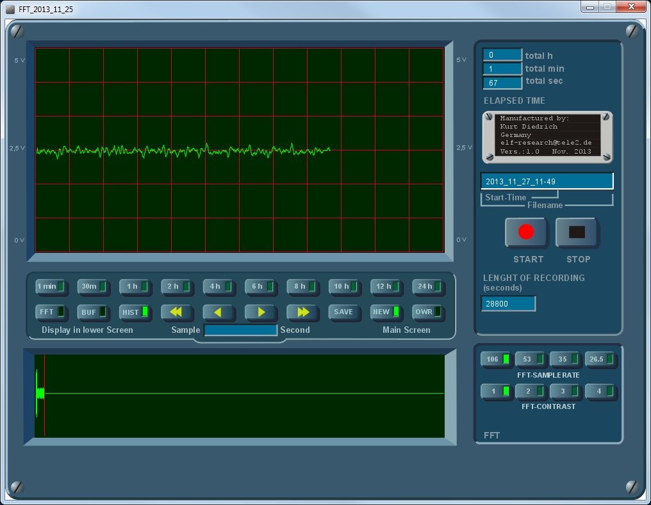Image resolution: width=651 pixels, height=505 pixels.
Task: Set FFT sample rate to 106
Action: click(496, 359)
